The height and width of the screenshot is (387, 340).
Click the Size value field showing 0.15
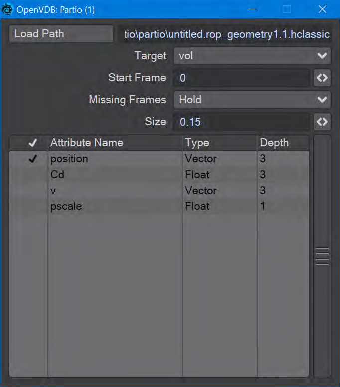242,122
